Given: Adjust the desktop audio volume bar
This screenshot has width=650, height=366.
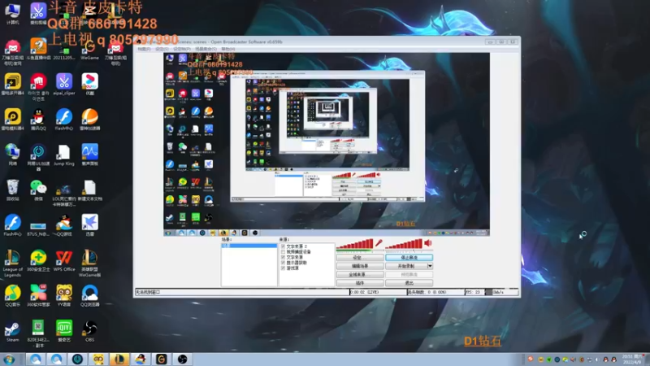Looking at the screenshot, I should point(404,245).
